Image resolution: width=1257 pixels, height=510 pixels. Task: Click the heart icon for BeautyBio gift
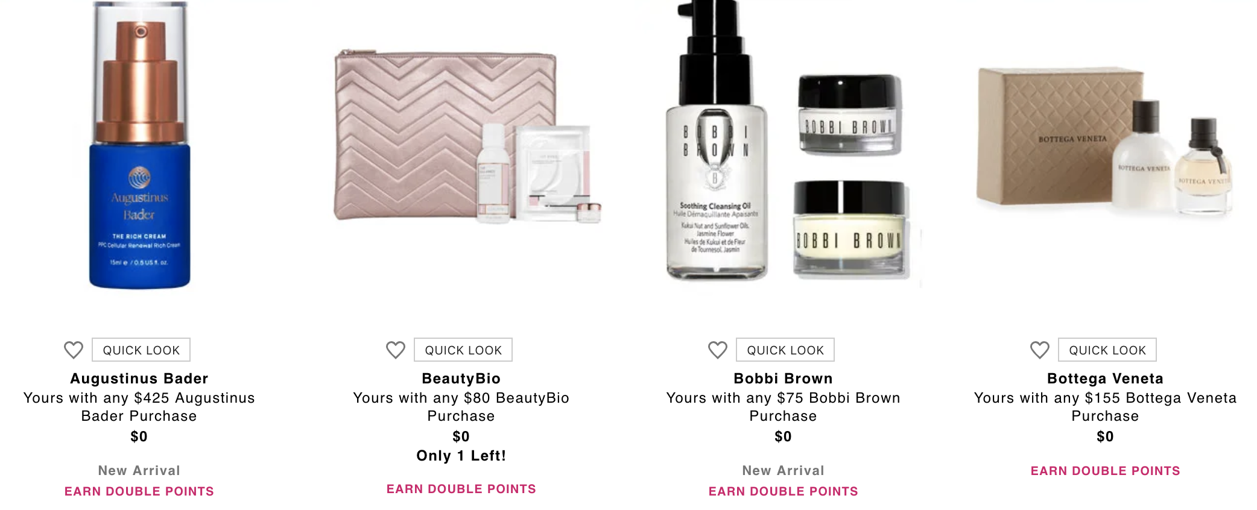[396, 350]
